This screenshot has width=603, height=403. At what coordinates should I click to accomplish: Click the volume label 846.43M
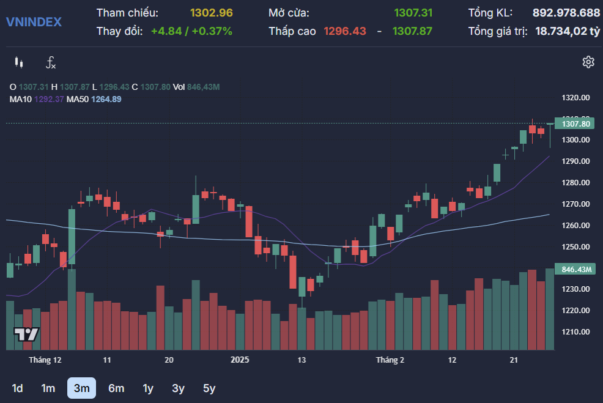point(575,270)
